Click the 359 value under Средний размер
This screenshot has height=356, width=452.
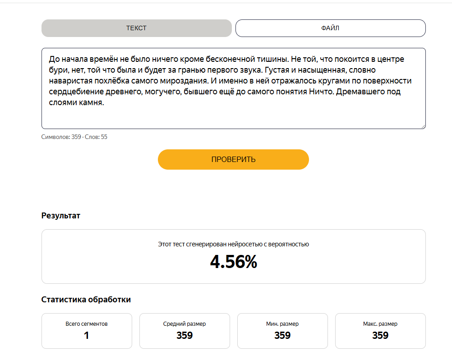click(x=184, y=335)
